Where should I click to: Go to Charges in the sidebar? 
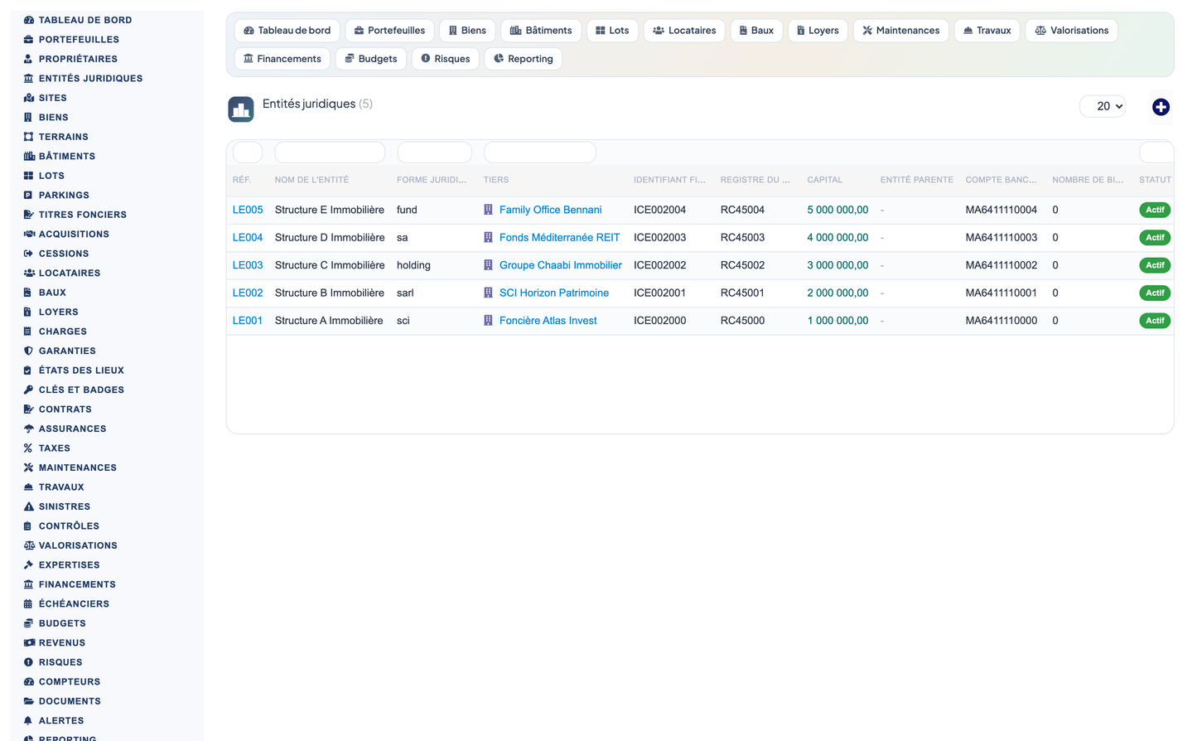[62, 332]
